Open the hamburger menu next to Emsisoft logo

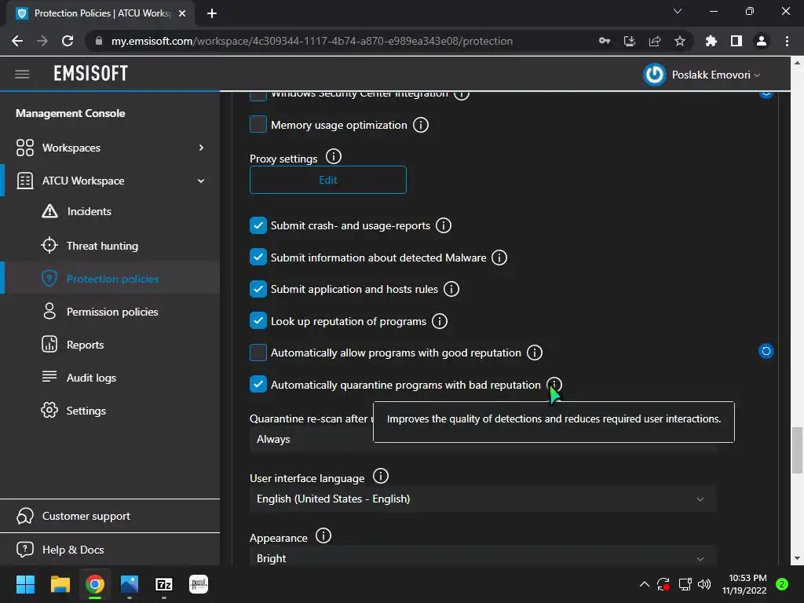(x=22, y=75)
